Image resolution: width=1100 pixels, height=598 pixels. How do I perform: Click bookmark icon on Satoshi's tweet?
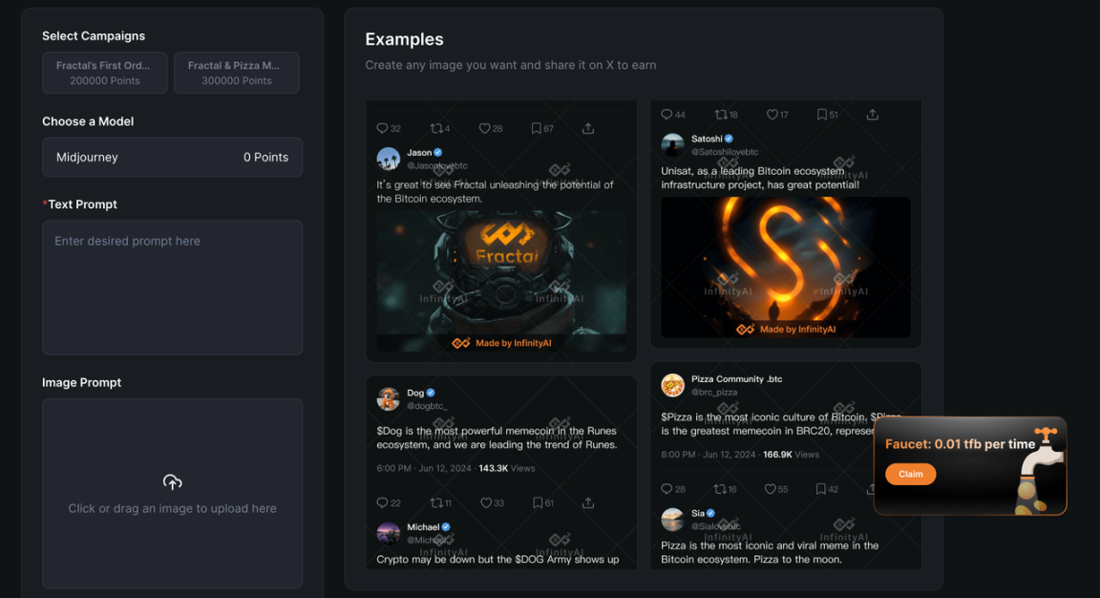click(x=822, y=115)
